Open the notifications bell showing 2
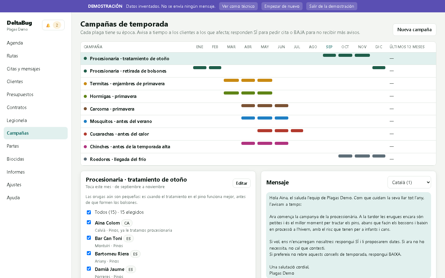Image resolution: width=445 pixels, height=278 pixels. pyautogui.click(x=53, y=25)
